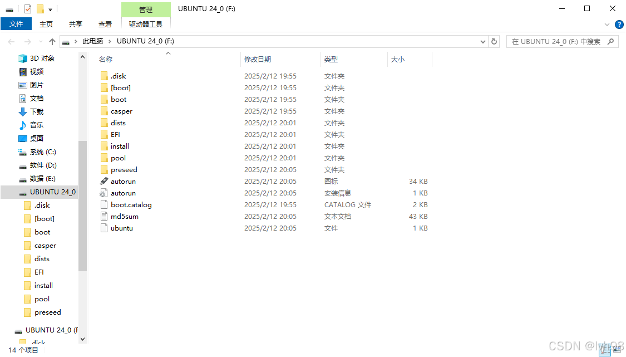The width and height of the screenshot is (626, 357).
Task: Click the preseed folder name in the file list
Action: 124,169
